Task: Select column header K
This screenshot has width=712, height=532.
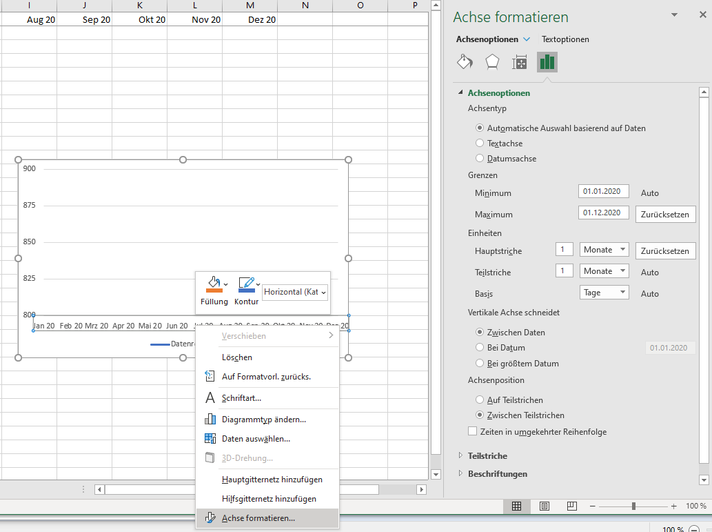Action: pos(139,6)
